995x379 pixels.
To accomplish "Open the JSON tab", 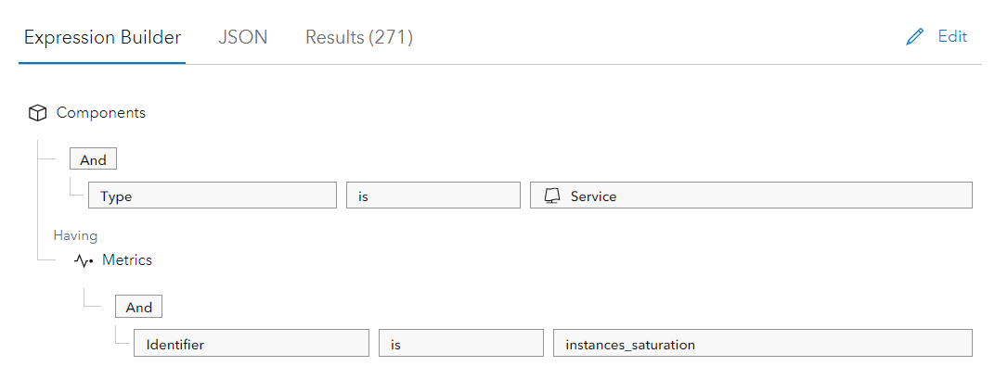I will point(242,38).
